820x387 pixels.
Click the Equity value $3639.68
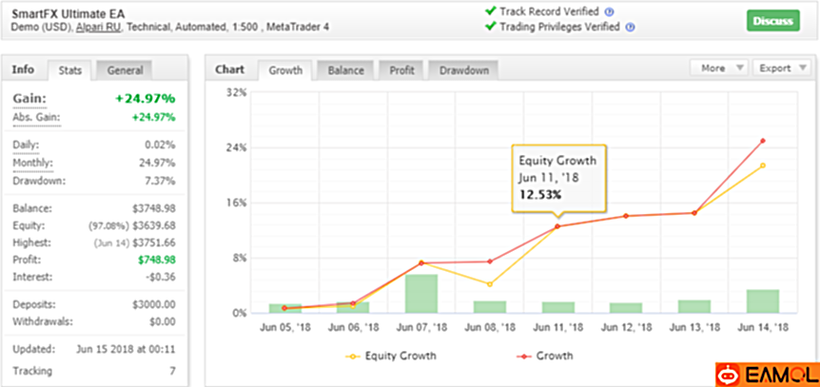coord(154,226)
